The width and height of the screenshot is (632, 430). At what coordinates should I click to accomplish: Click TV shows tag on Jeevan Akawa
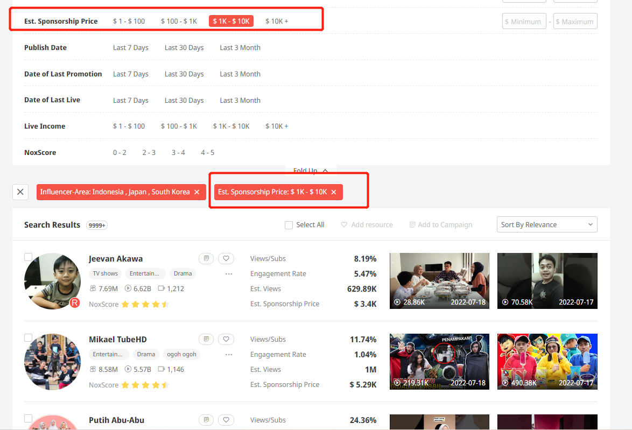click(105, 273)
